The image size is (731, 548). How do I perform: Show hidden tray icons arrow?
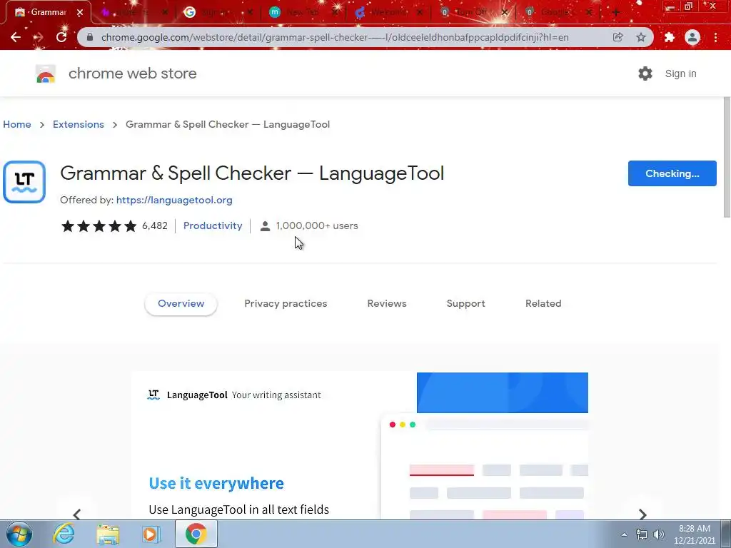(x=624, y=534)
